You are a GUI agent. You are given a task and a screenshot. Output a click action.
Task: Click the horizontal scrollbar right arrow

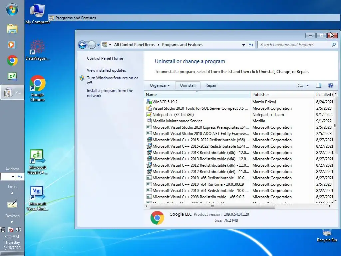pos(330,206)
